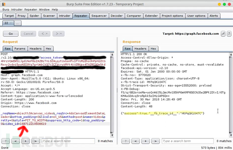Click the request search + options button
This screenshot has width=233, height=150.
[x=25, y=141]
